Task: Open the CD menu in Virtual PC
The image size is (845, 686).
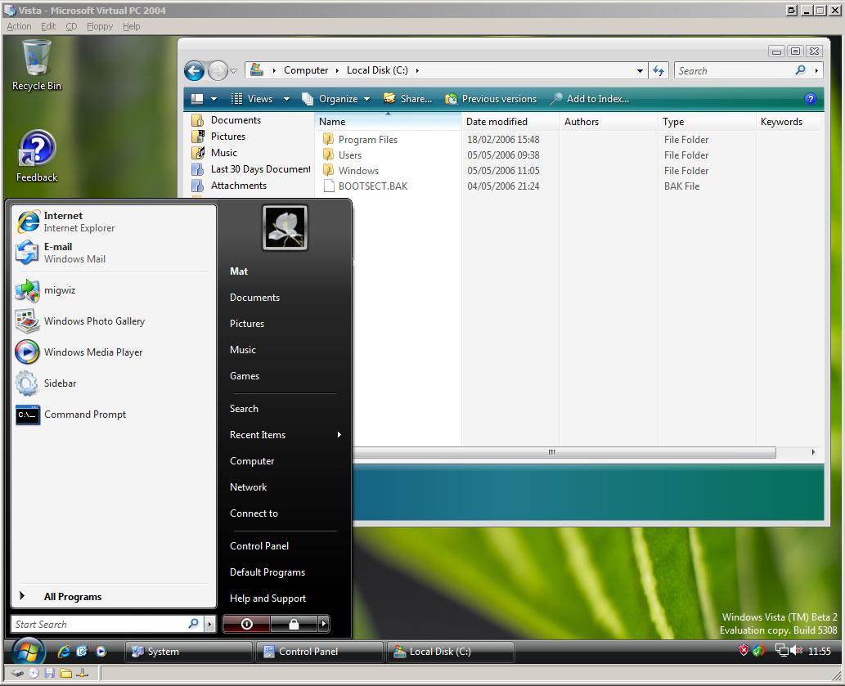Action: tap(71, 26)
